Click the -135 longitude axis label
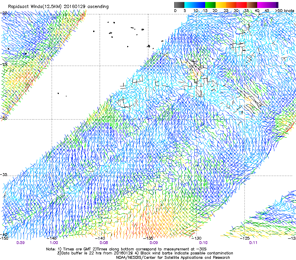Screen dimensions: 296x260 click(148, 238)
